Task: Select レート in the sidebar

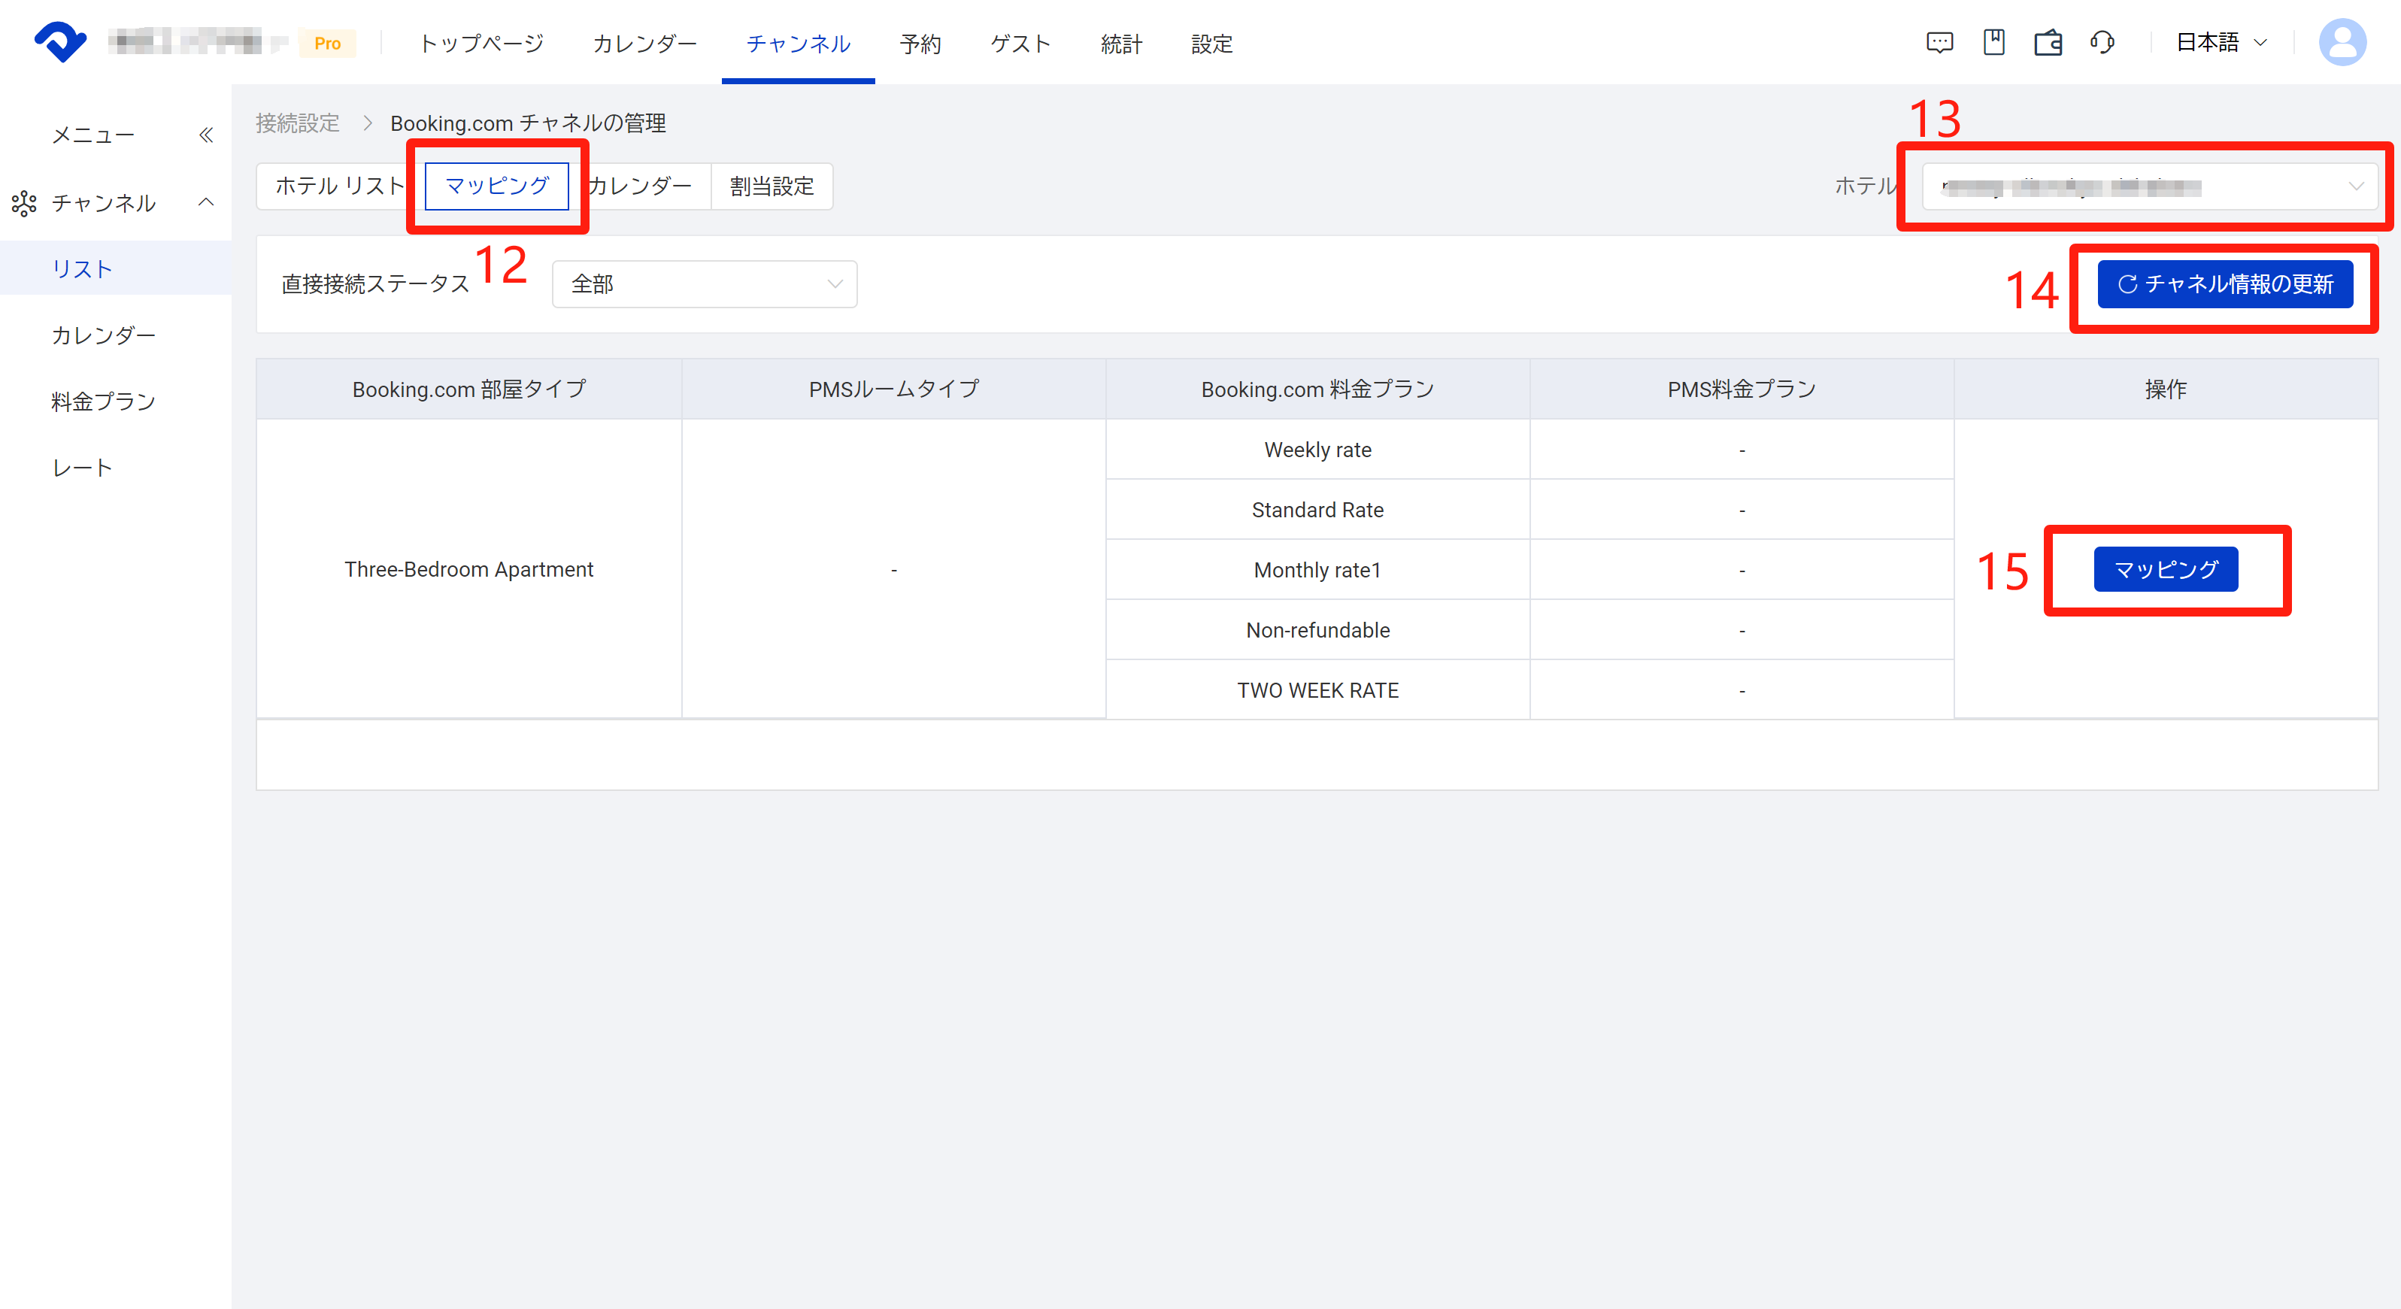Action: point(116,467)
